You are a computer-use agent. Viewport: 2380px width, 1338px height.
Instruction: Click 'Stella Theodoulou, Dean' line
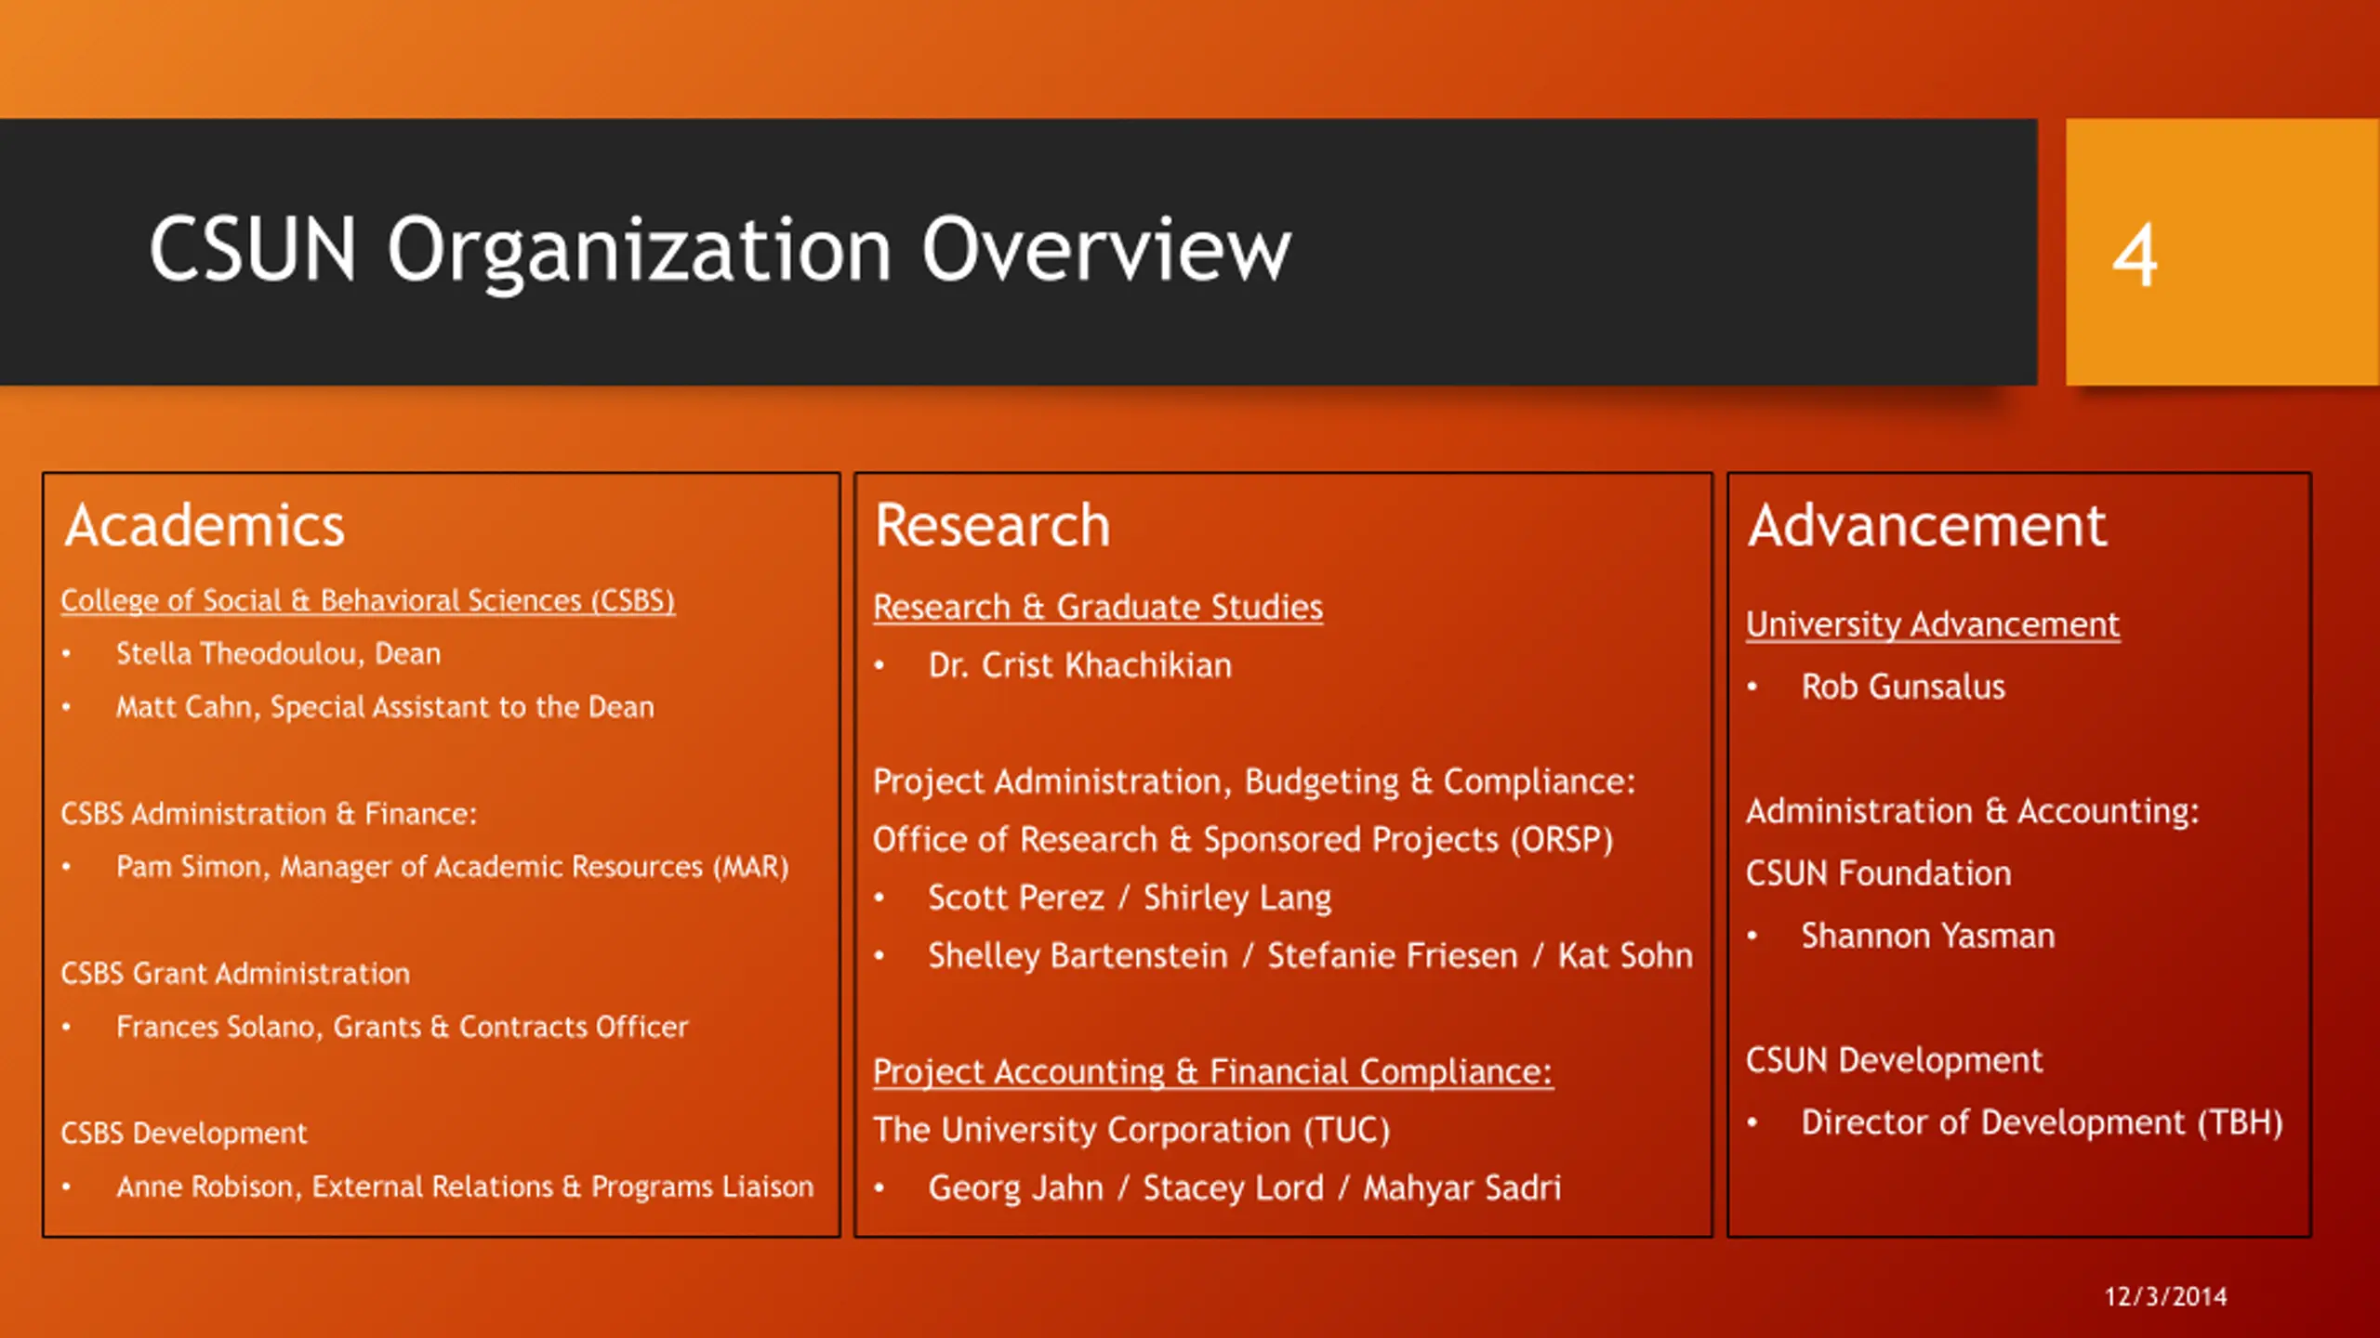click(278, 654)
